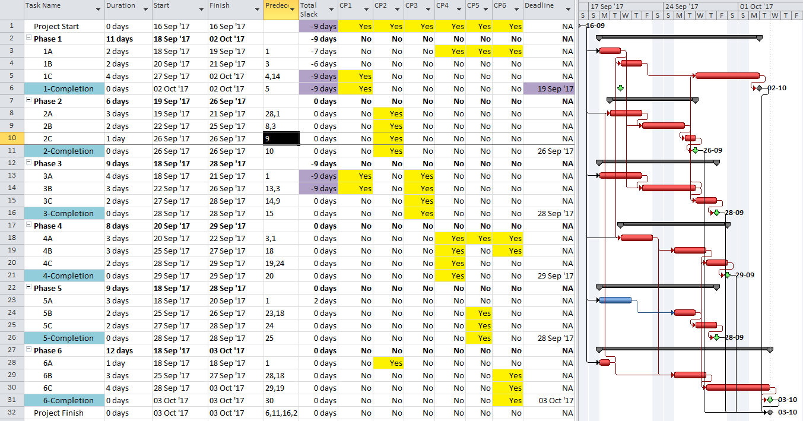
Task: Click the 29-09 milestone marker in Gantt chart
Action: click(727, 275)
